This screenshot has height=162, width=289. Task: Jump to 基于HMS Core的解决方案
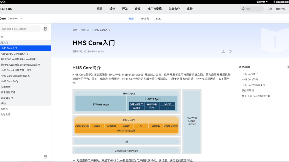point(256,96)
